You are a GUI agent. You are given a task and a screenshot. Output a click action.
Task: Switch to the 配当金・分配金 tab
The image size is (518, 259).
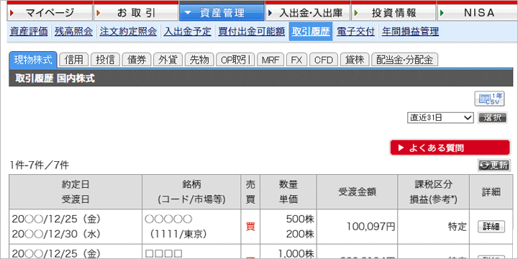pyautogui.click(x=404, y=60)
